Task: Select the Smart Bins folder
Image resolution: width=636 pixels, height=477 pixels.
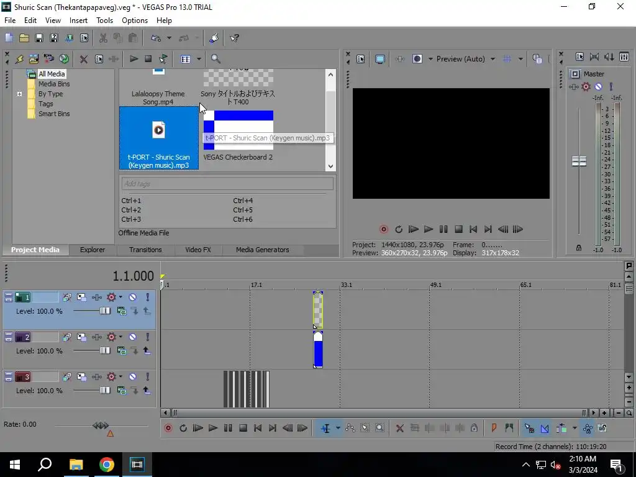Action: 54,114
